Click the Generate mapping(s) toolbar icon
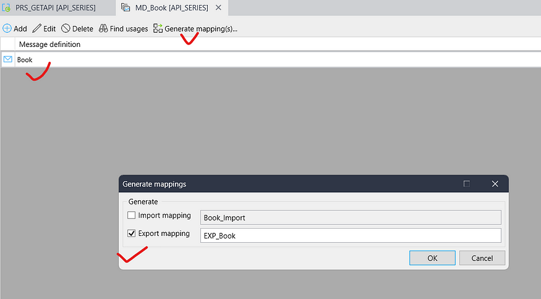This screenshot has width=541, height=299. pos(158,28)
